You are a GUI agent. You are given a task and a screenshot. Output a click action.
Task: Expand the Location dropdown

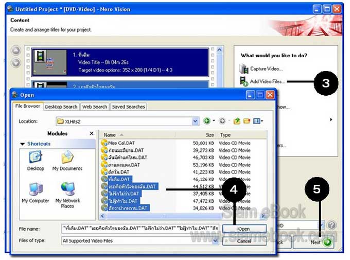[x=195, y=121]
